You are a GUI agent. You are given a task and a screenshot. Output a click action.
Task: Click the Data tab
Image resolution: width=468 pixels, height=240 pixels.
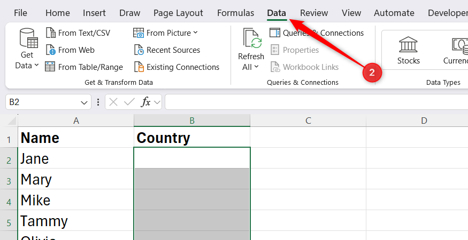(277, 13)
